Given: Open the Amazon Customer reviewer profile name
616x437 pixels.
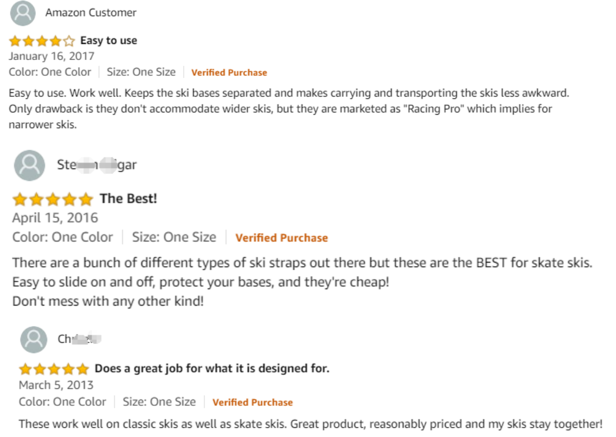Looking at the screenshot, I should pos(91,12).
